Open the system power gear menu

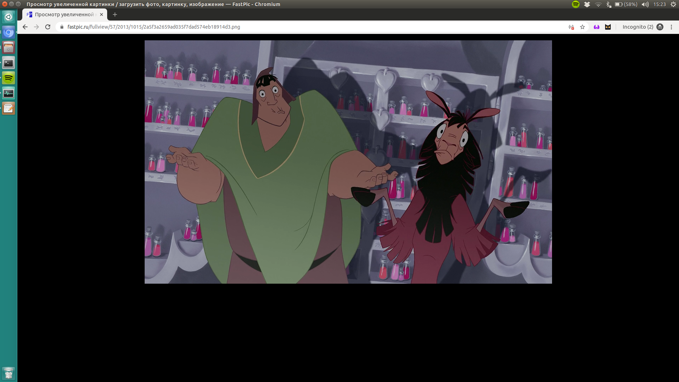(673, 4)
